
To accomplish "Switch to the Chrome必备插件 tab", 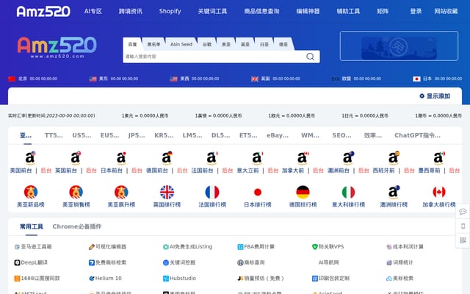I will [x=77, y=226].
